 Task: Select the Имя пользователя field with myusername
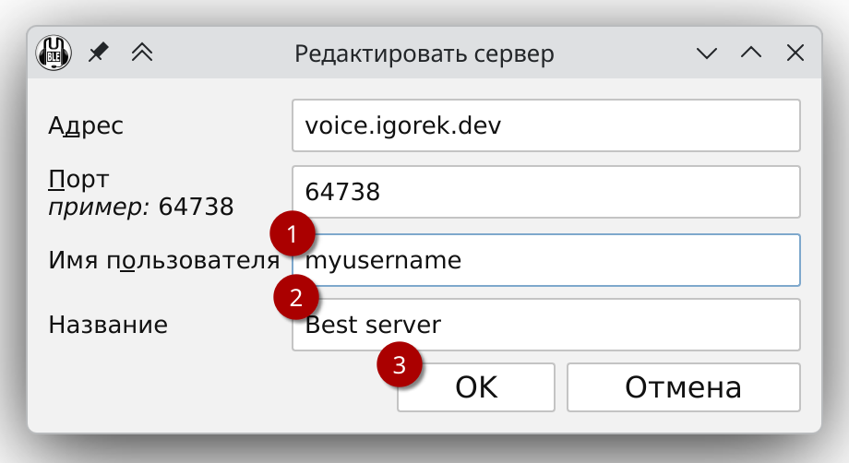click(x=545, y=260)
